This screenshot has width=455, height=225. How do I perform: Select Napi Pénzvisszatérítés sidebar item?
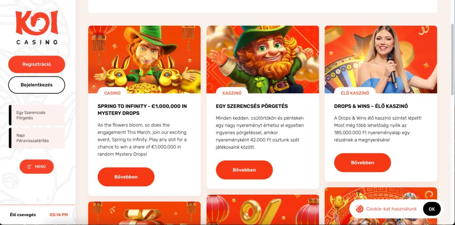pyautogui.click(x=37, y=138)
